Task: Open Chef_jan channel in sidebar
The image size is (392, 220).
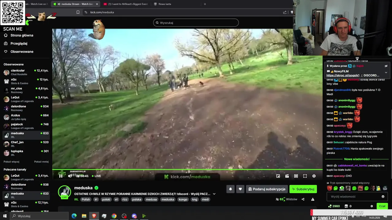Action: coord(26,144)
